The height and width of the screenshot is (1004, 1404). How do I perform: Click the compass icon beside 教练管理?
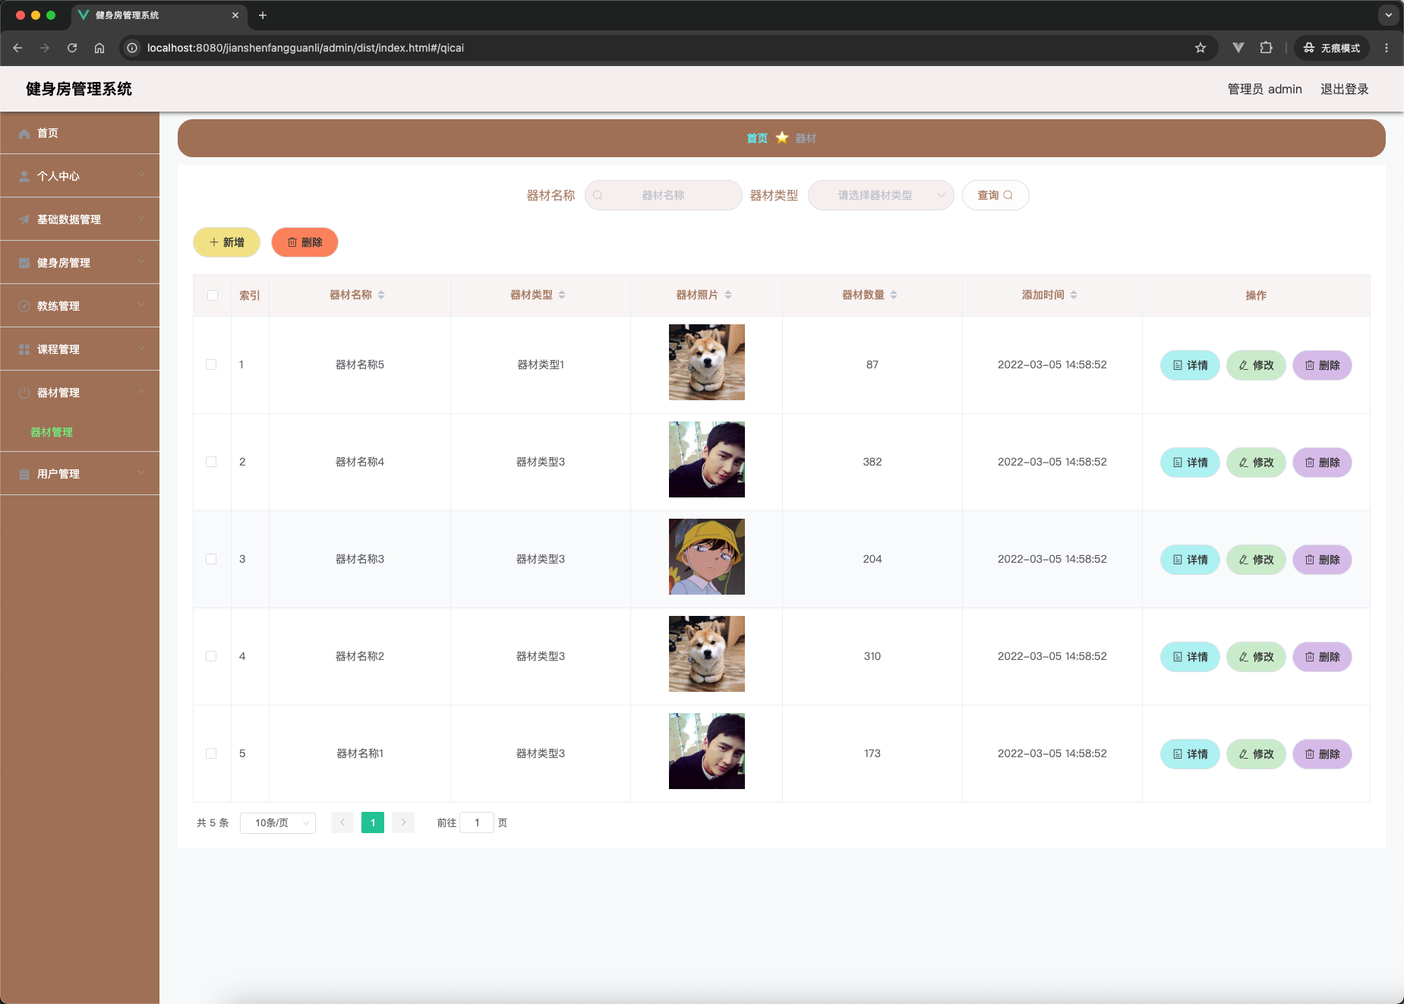click(x=24, y=307)
